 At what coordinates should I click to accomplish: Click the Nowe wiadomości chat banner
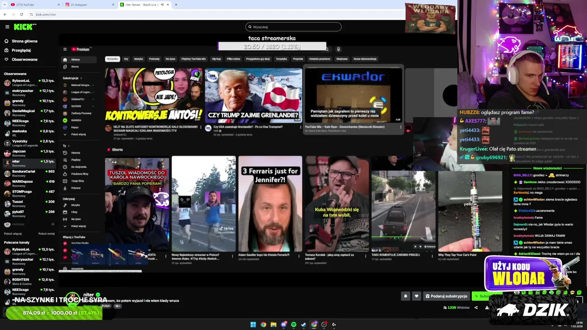(548, 168)
